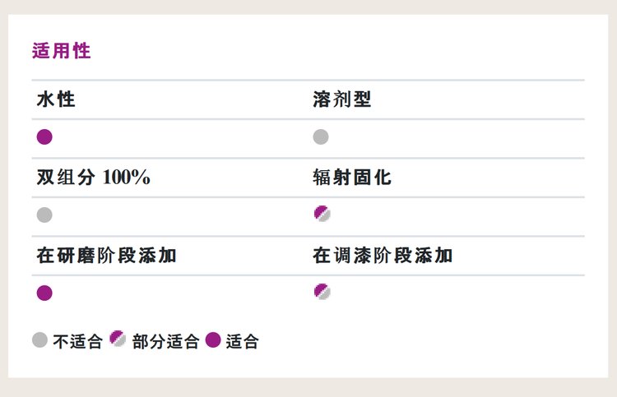Click the 在研磨阶段添加 heading

(106, 256)
